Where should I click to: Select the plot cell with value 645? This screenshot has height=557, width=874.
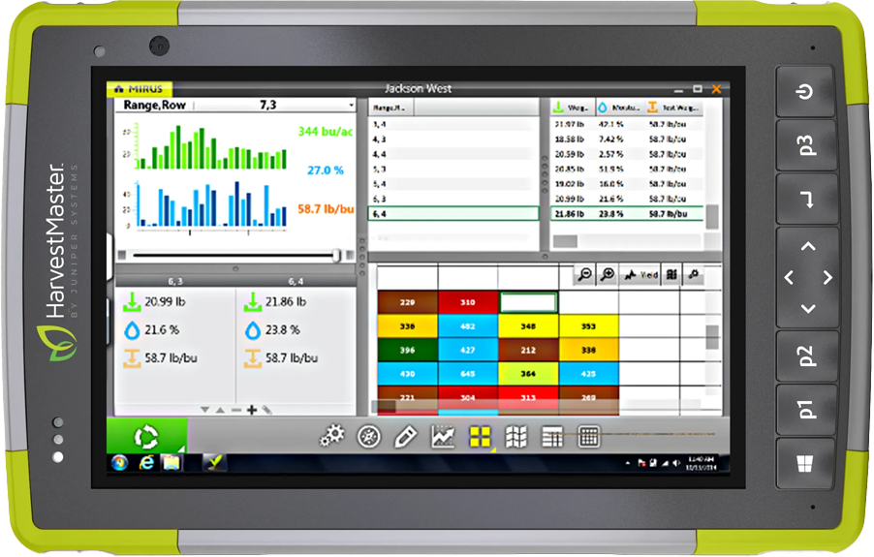tap(469, 373)
